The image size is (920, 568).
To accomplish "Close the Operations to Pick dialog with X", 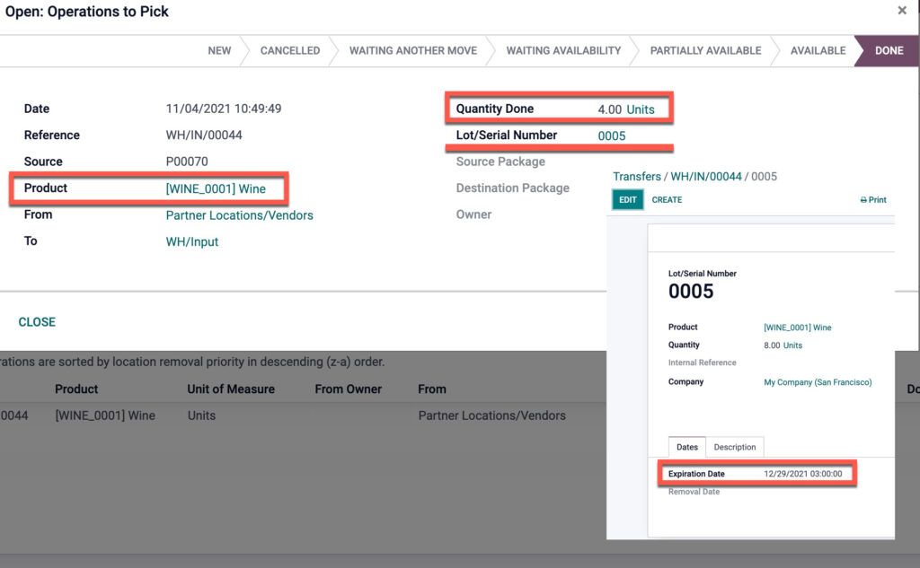I will pos(902,10).
